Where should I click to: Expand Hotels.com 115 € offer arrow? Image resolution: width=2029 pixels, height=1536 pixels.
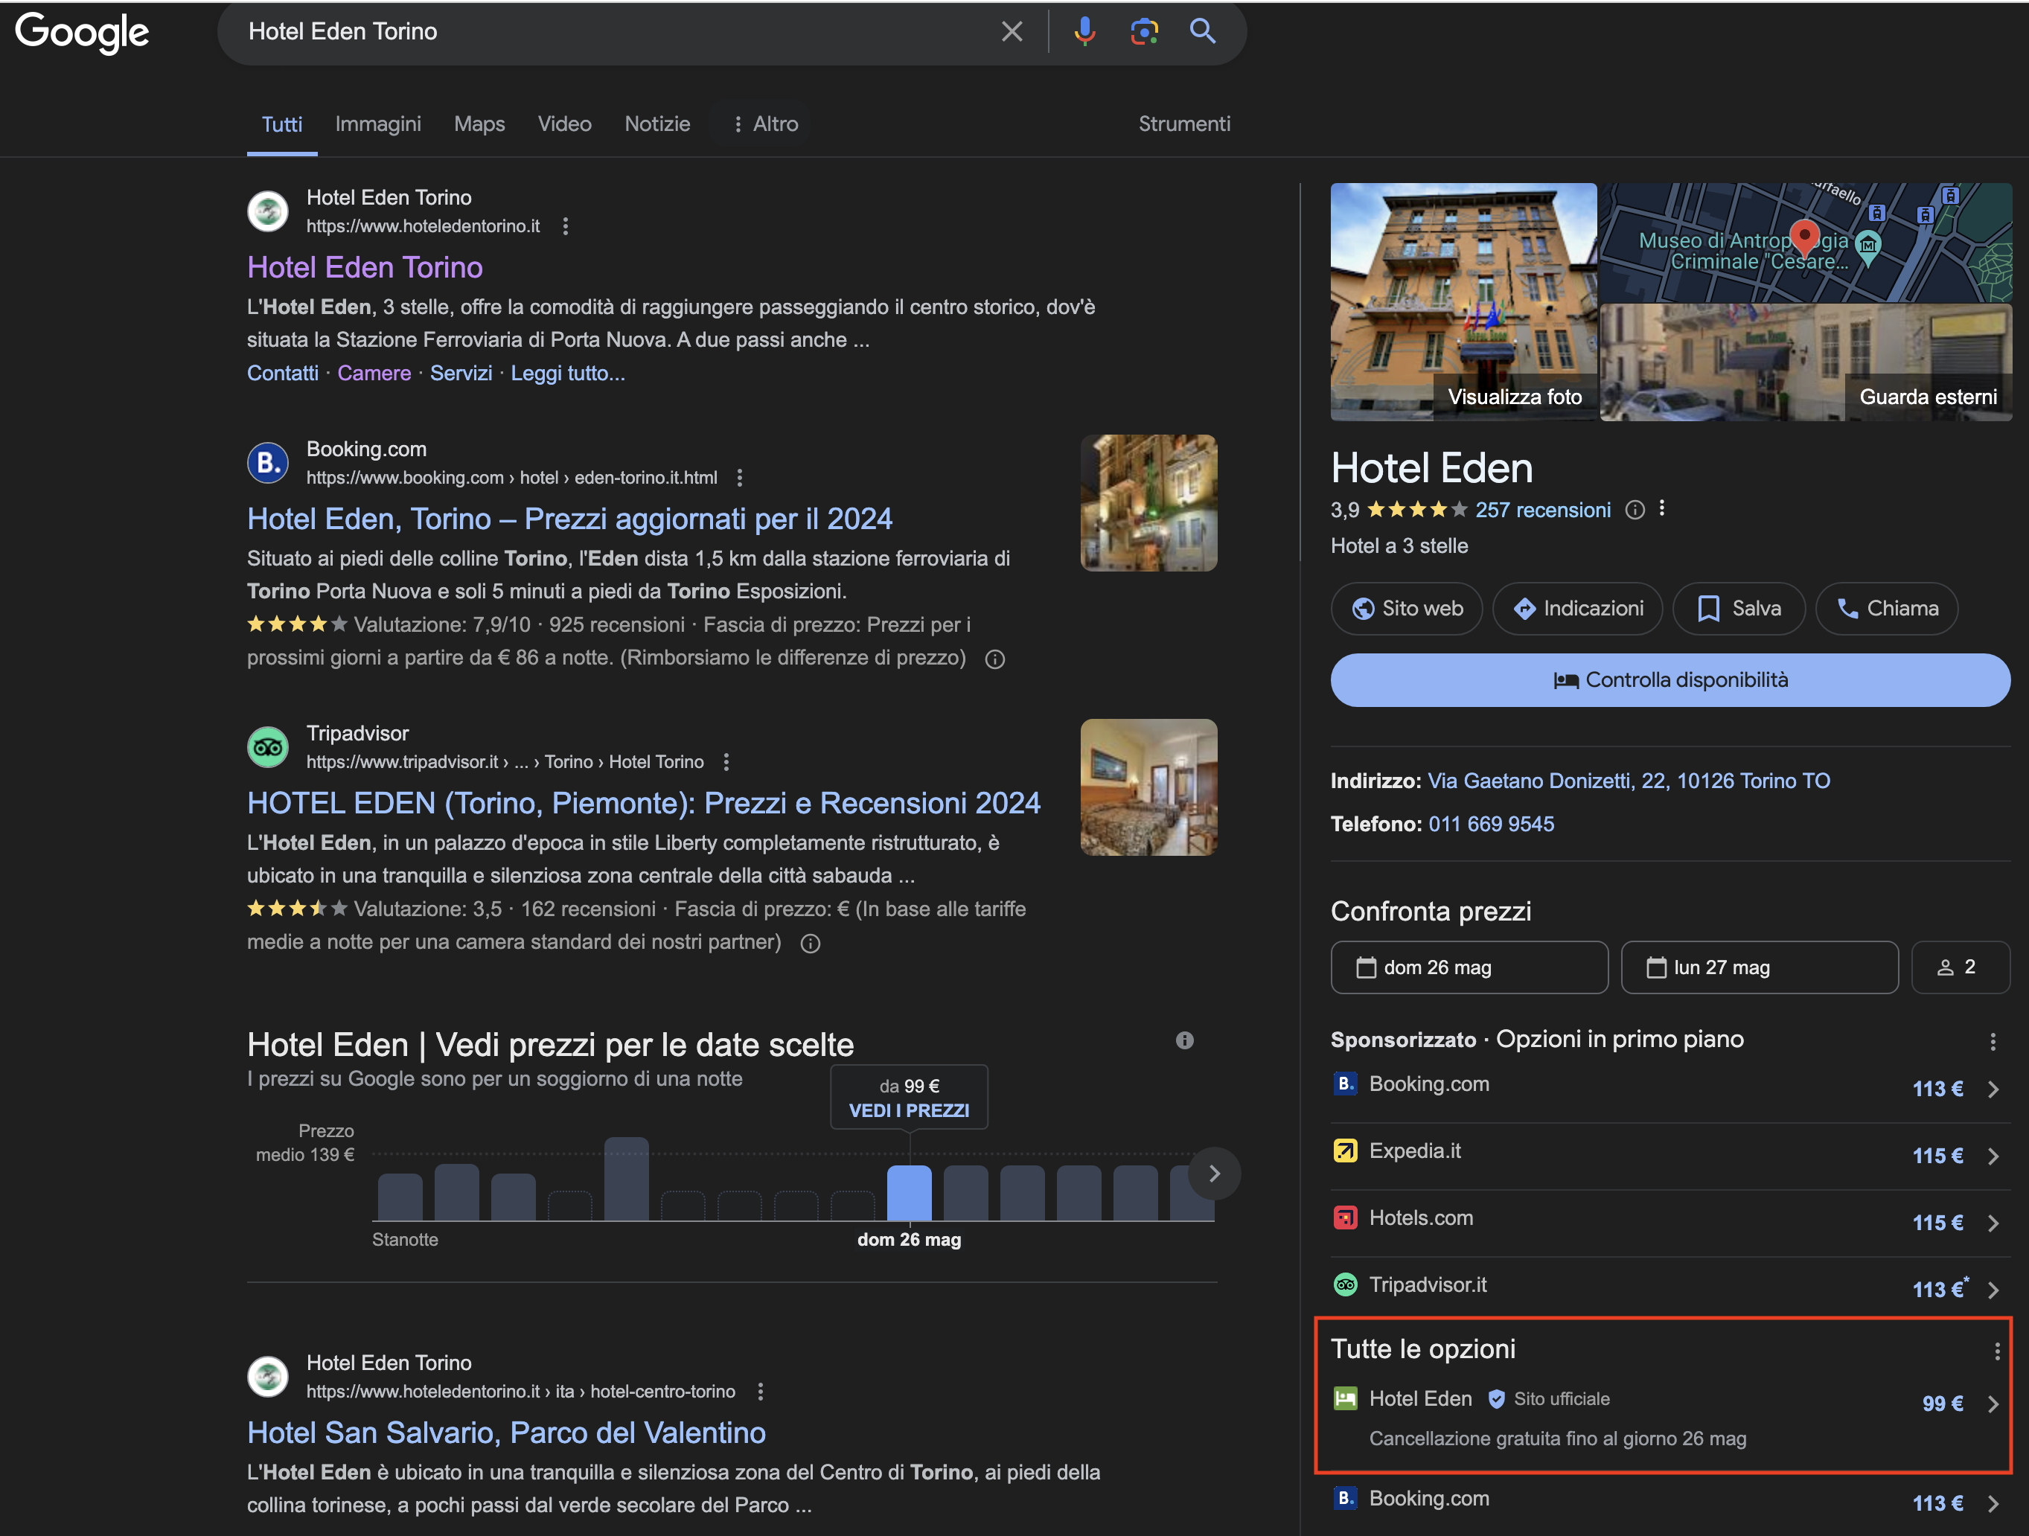(x=1993, y=1223)
